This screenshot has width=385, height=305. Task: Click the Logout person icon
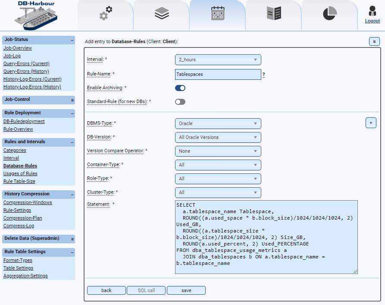click(372, 10)
